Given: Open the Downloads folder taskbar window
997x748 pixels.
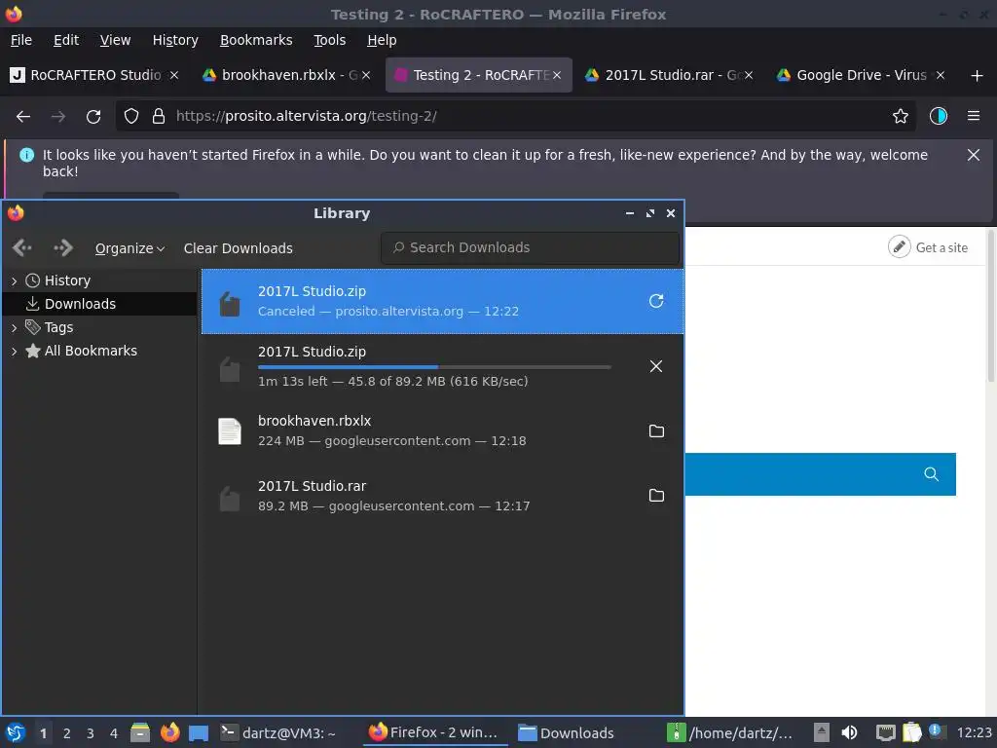Looking at the screenshot, I should [566, 732].
